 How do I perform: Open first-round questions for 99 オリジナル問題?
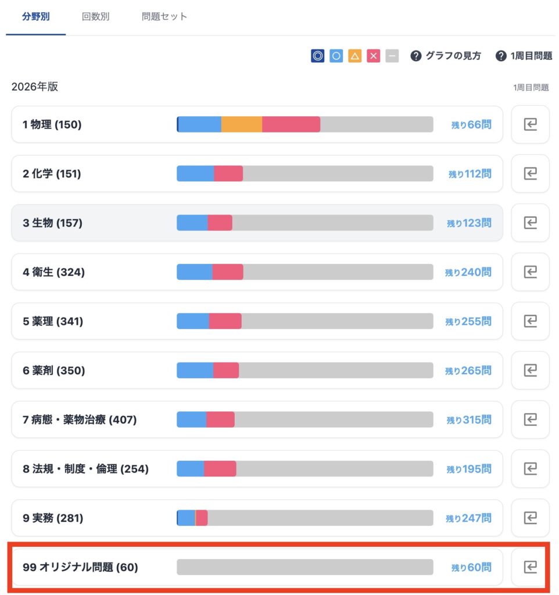(530, 567)
